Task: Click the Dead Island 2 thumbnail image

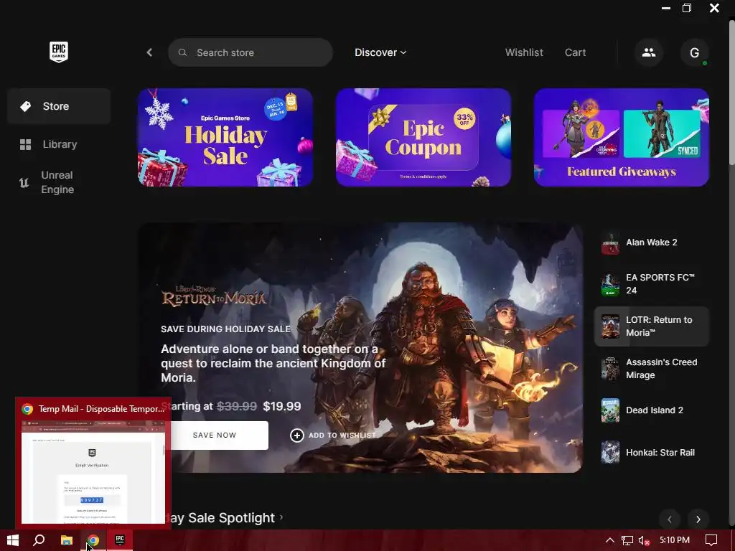Action: (610, 410)
